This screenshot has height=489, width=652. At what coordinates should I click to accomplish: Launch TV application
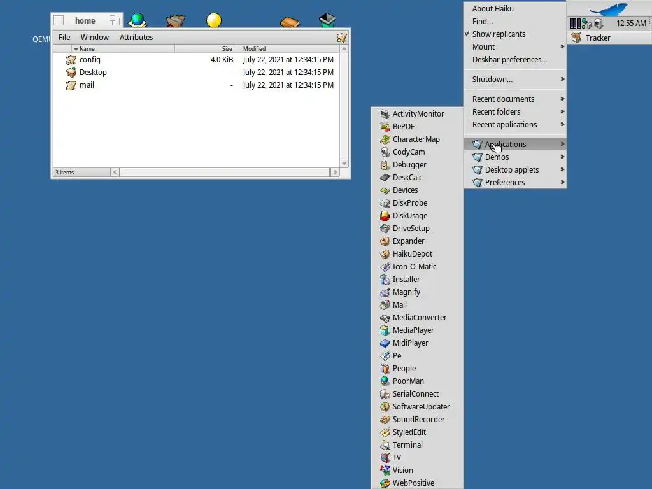click(417, 458)
